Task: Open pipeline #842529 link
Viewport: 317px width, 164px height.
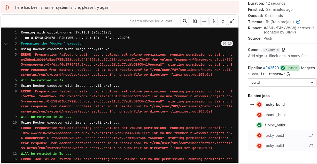Action: (x=271, y=68)
